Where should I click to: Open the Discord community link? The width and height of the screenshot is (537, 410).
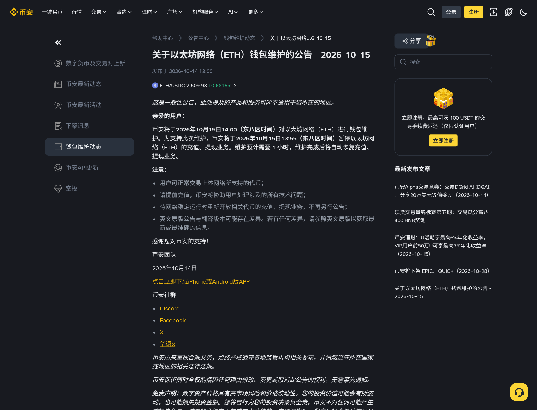169,309
